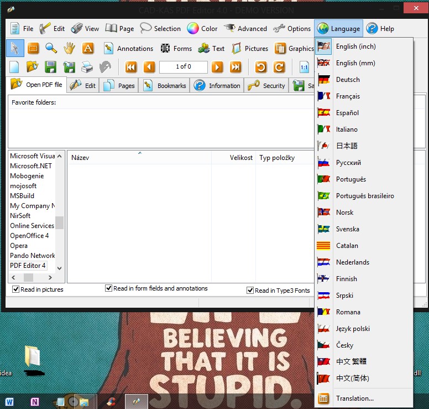Pick the hand pan tool
429x409 pixels.
[x=69, y=48]
